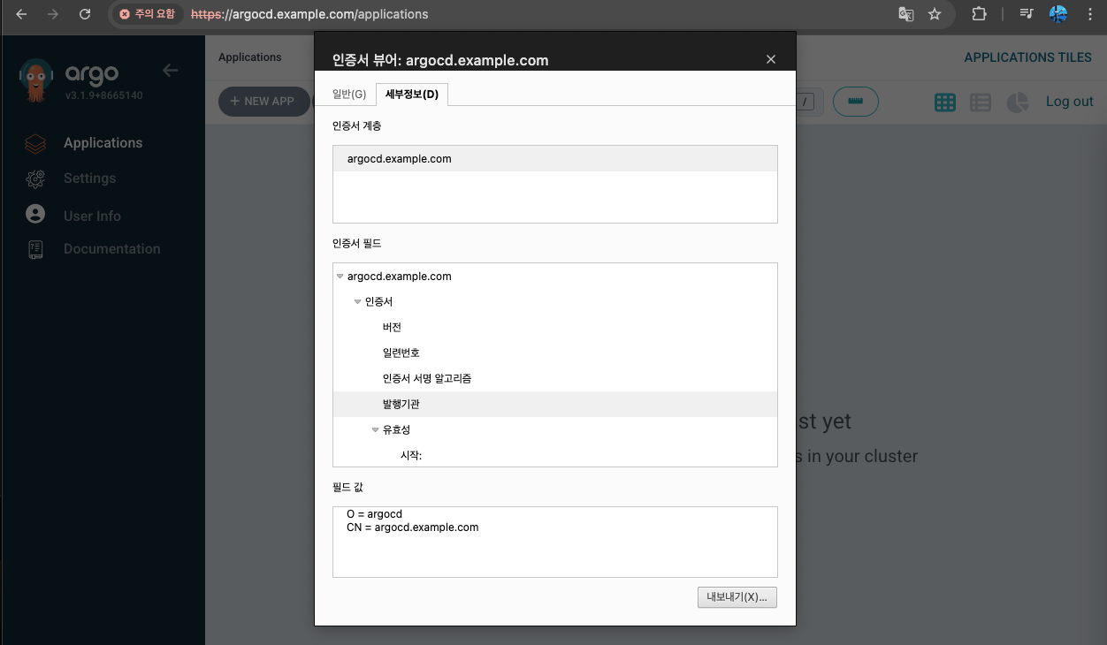Switch to the list view icon
Viewport: 1107px width, 645px height.
coord(981,102)
